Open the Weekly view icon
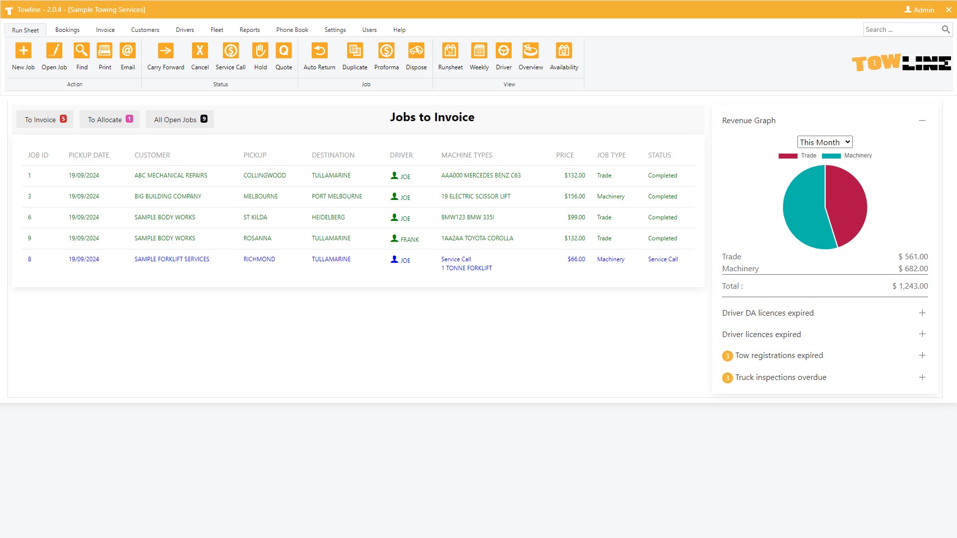 tap(479, 51)
